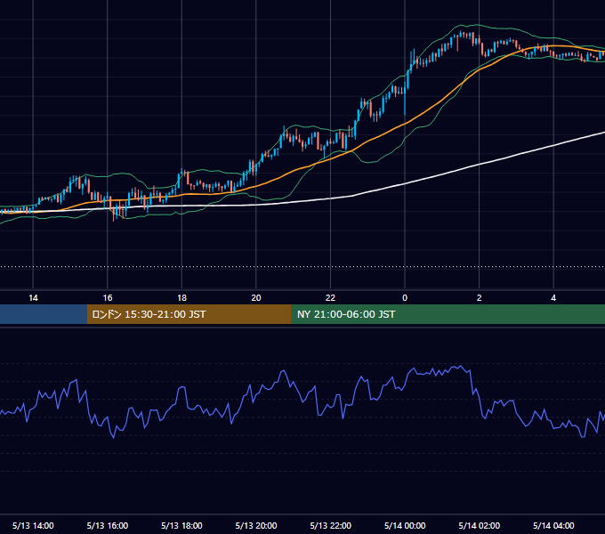Click the 2 hour axis label

pos(480,298)
